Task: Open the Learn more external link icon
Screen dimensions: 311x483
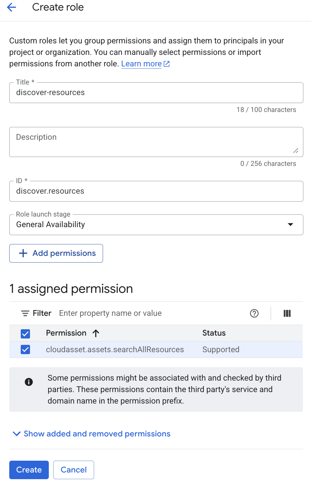Action: [x=167, y=64]
